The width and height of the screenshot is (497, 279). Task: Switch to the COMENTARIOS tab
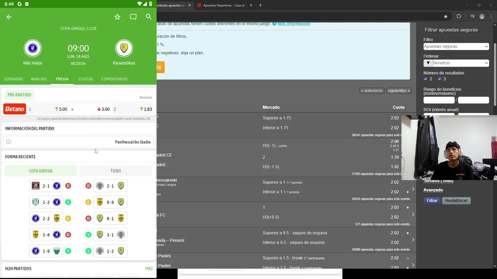(x=114, y=79)
